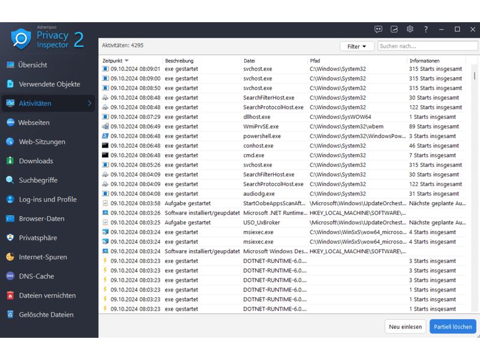Click the WmiPrvSE.exe row icon

click(x=106, y=127)
